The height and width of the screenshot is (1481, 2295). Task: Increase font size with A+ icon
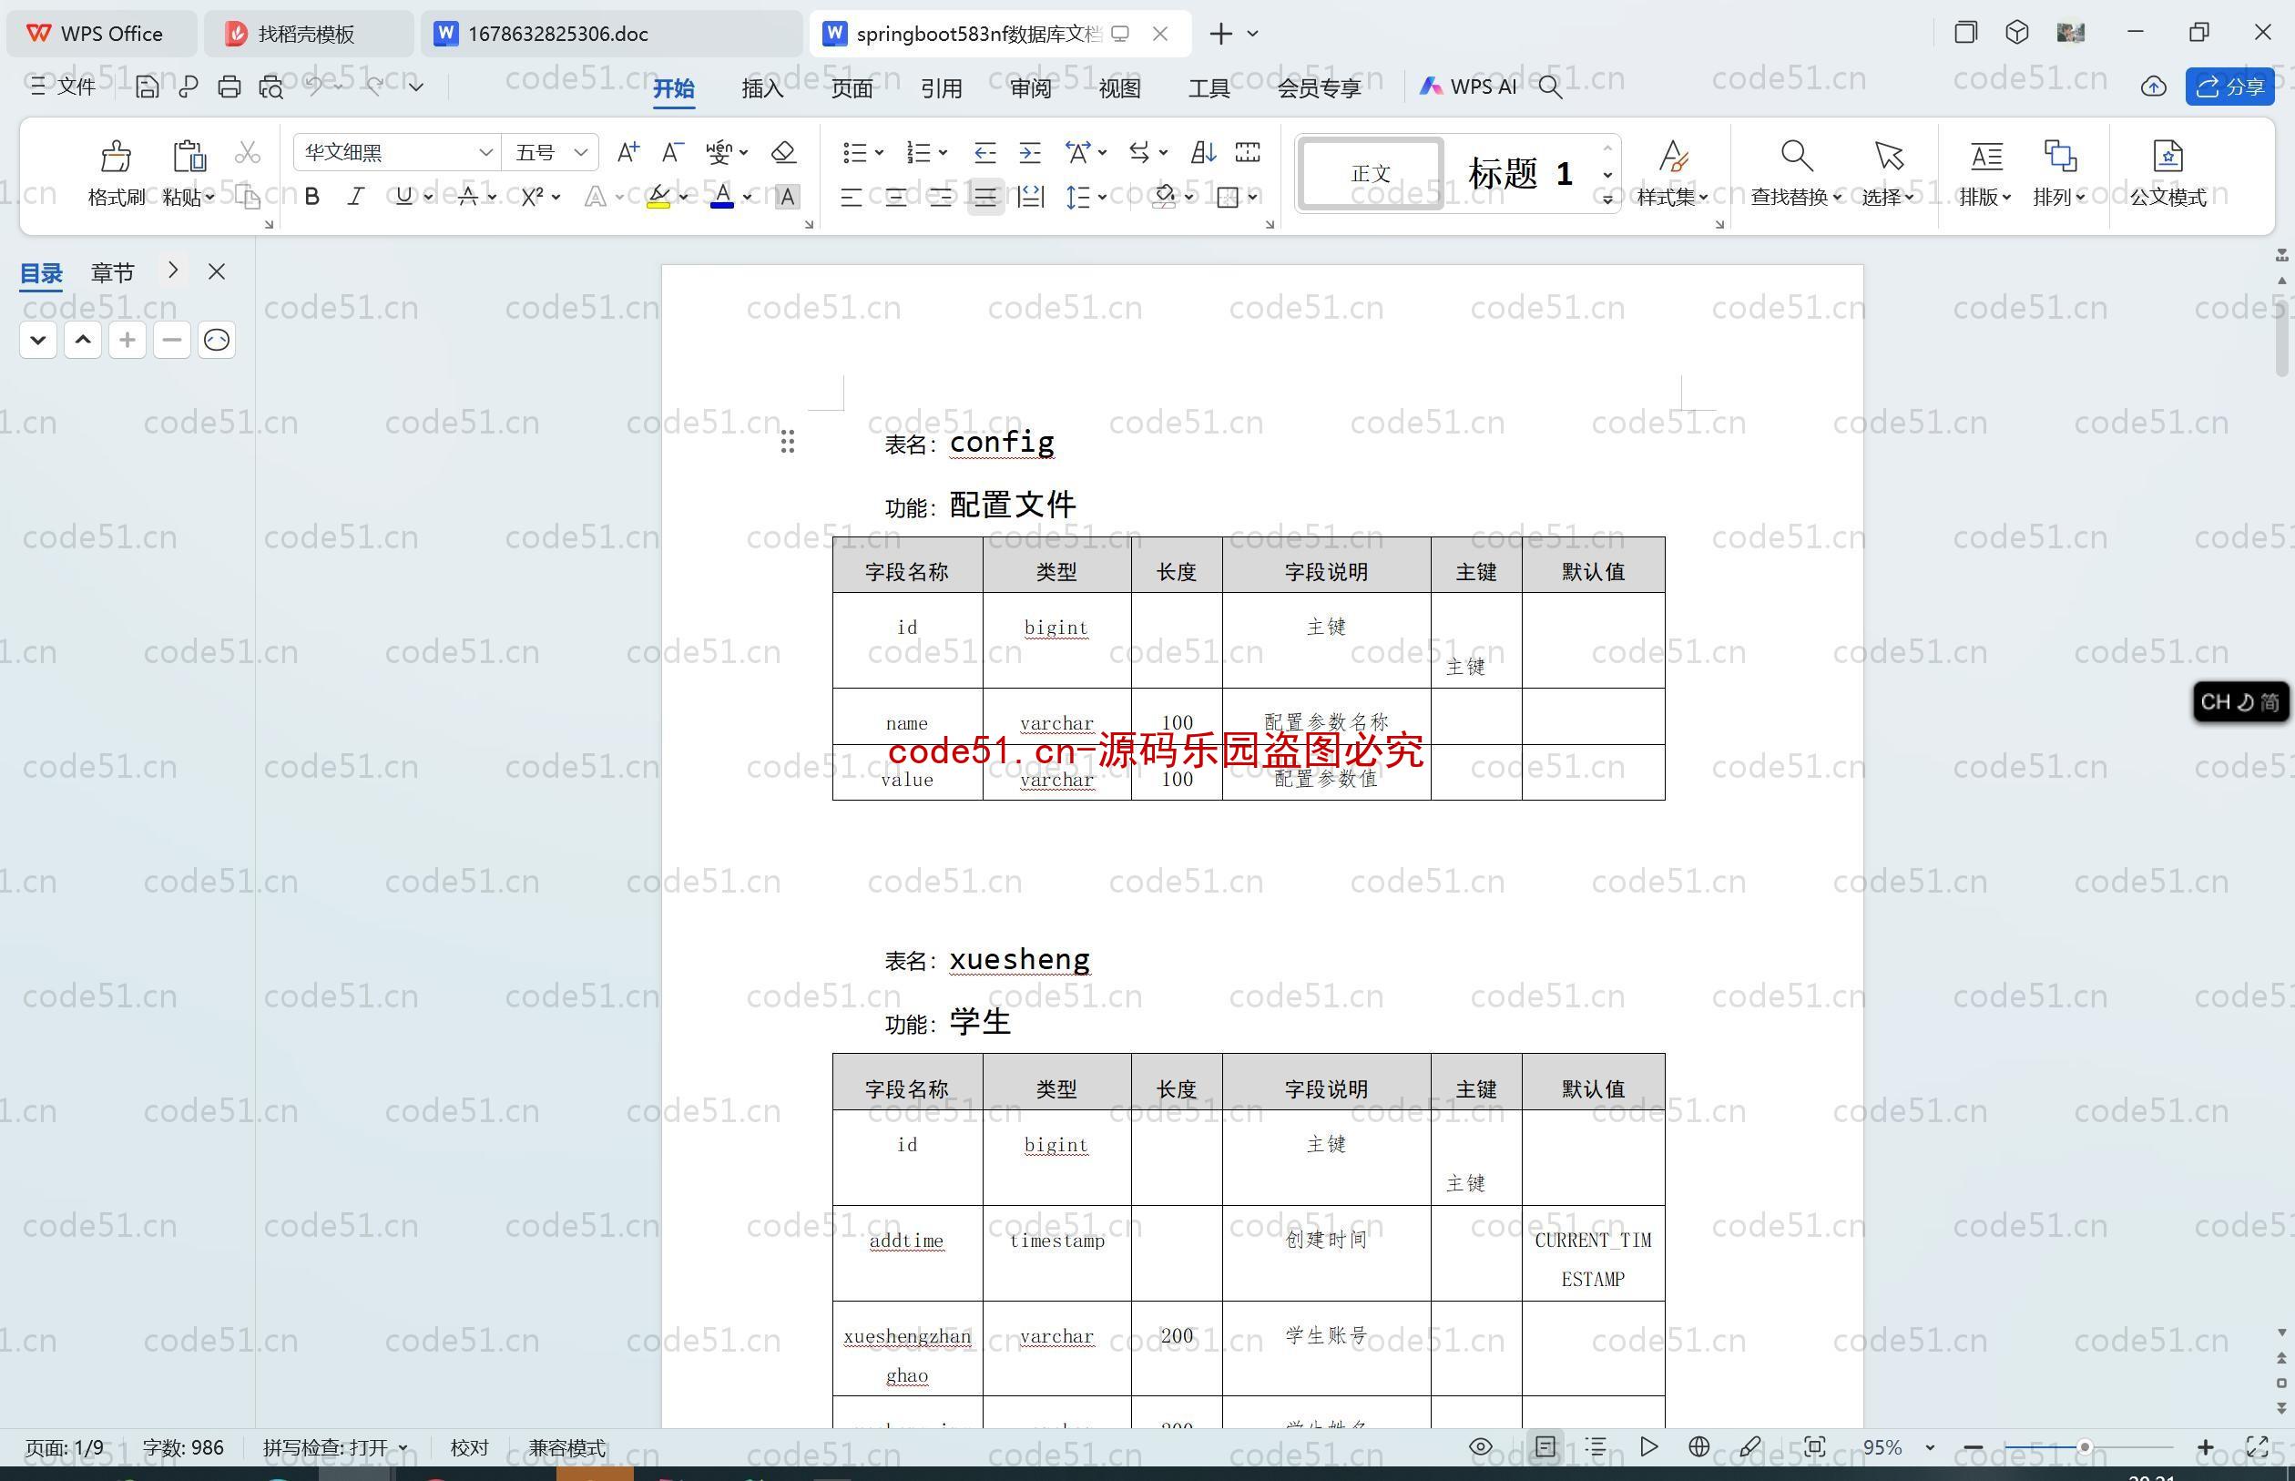627,152
